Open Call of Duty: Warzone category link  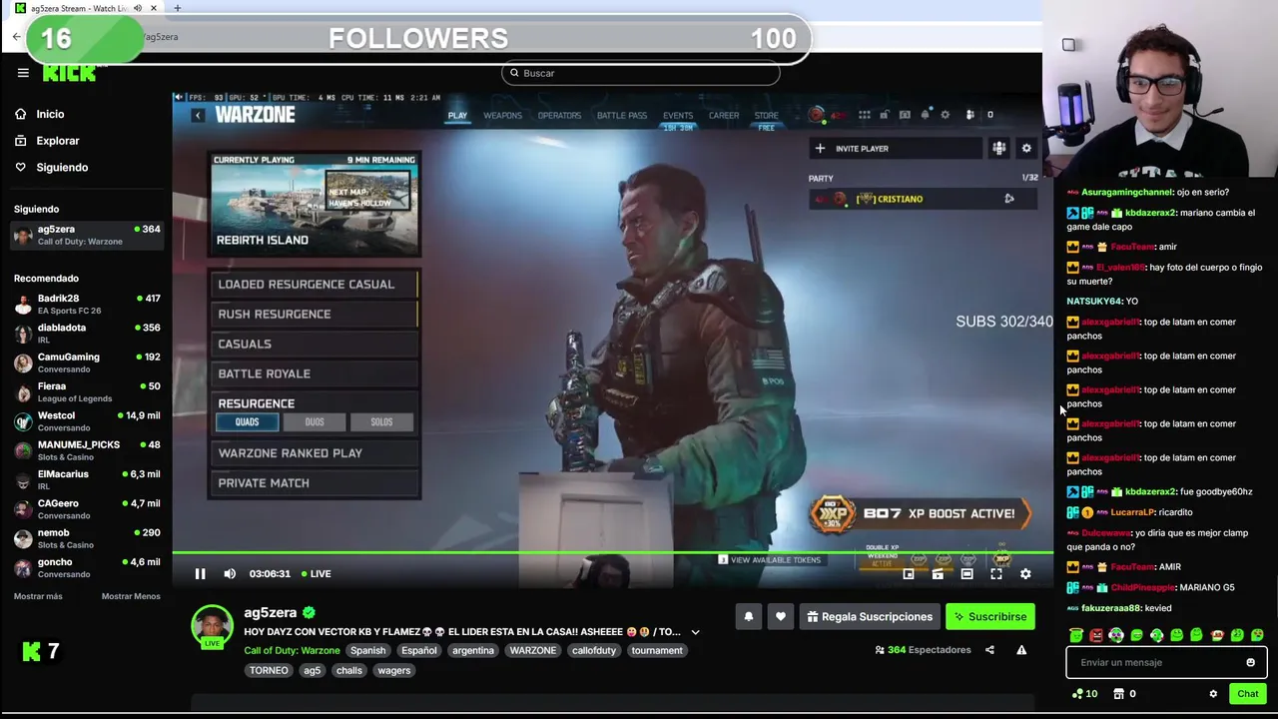292,650
